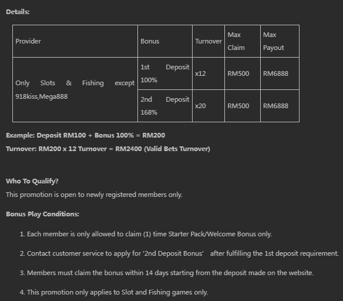Viewport: 343px width, 301px height.
Task: Click the Who To Qualify? heading
Action: [x=32, y=181]
